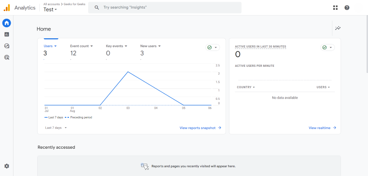Screen dimensions: 368x176
Task: Open the Google apps grid icon
Action: coord(335,8)
